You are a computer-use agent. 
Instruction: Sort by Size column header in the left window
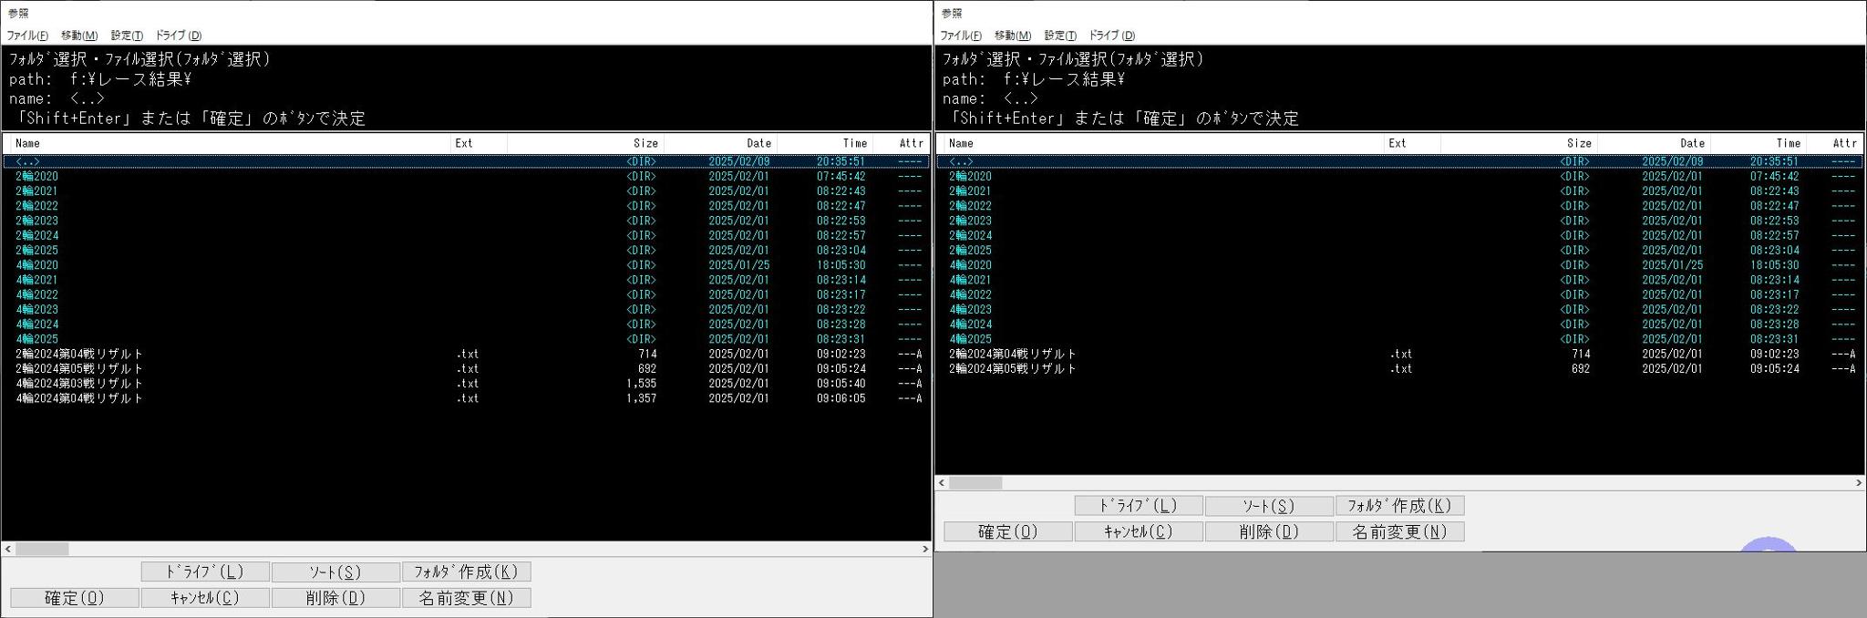pyautogui.click(x=645, y=143)
